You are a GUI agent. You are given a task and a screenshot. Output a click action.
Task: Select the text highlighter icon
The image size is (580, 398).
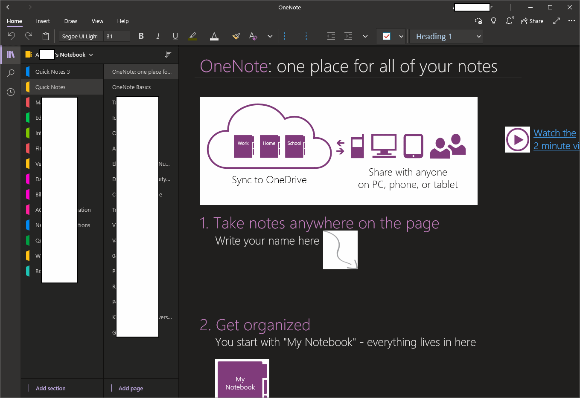tap(192, 36)
